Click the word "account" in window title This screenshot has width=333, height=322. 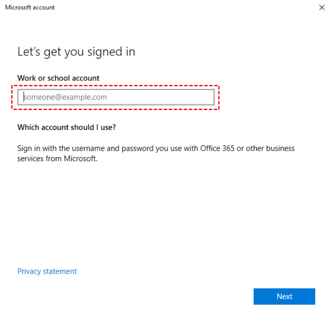pyautogui.click(x=44, y=7)
